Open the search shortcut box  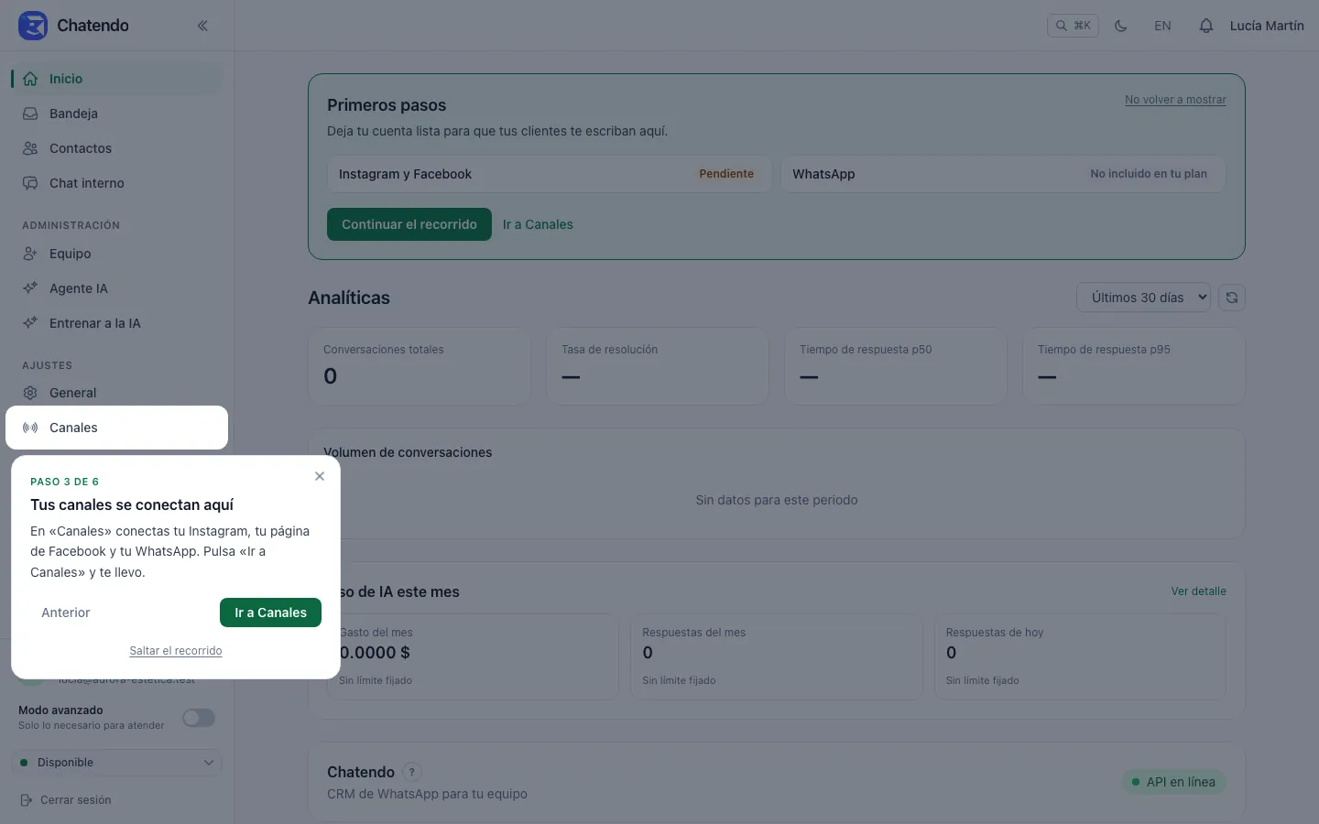coord(1073,26)
